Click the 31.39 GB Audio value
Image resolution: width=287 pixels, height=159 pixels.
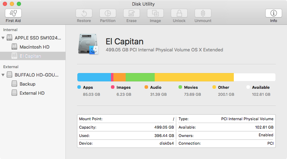click(158, 94)
